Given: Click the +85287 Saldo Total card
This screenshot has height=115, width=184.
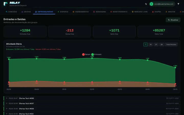Looking at the screenshot, I should pyautogui.click(x=159, y=32).
